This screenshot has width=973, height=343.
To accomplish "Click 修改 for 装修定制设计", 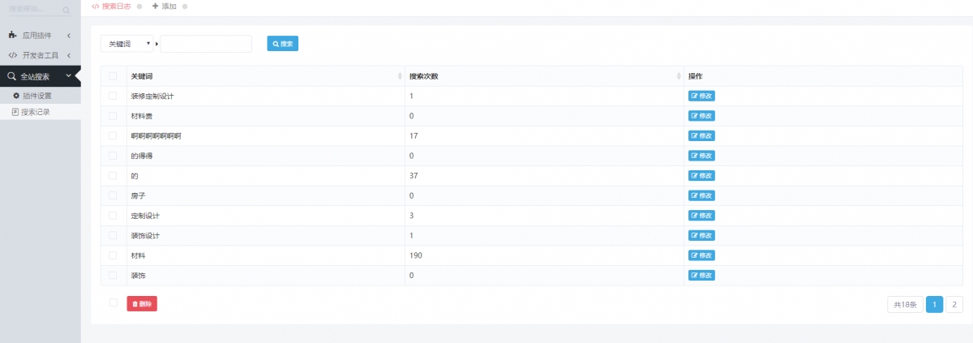I will 701,96.
